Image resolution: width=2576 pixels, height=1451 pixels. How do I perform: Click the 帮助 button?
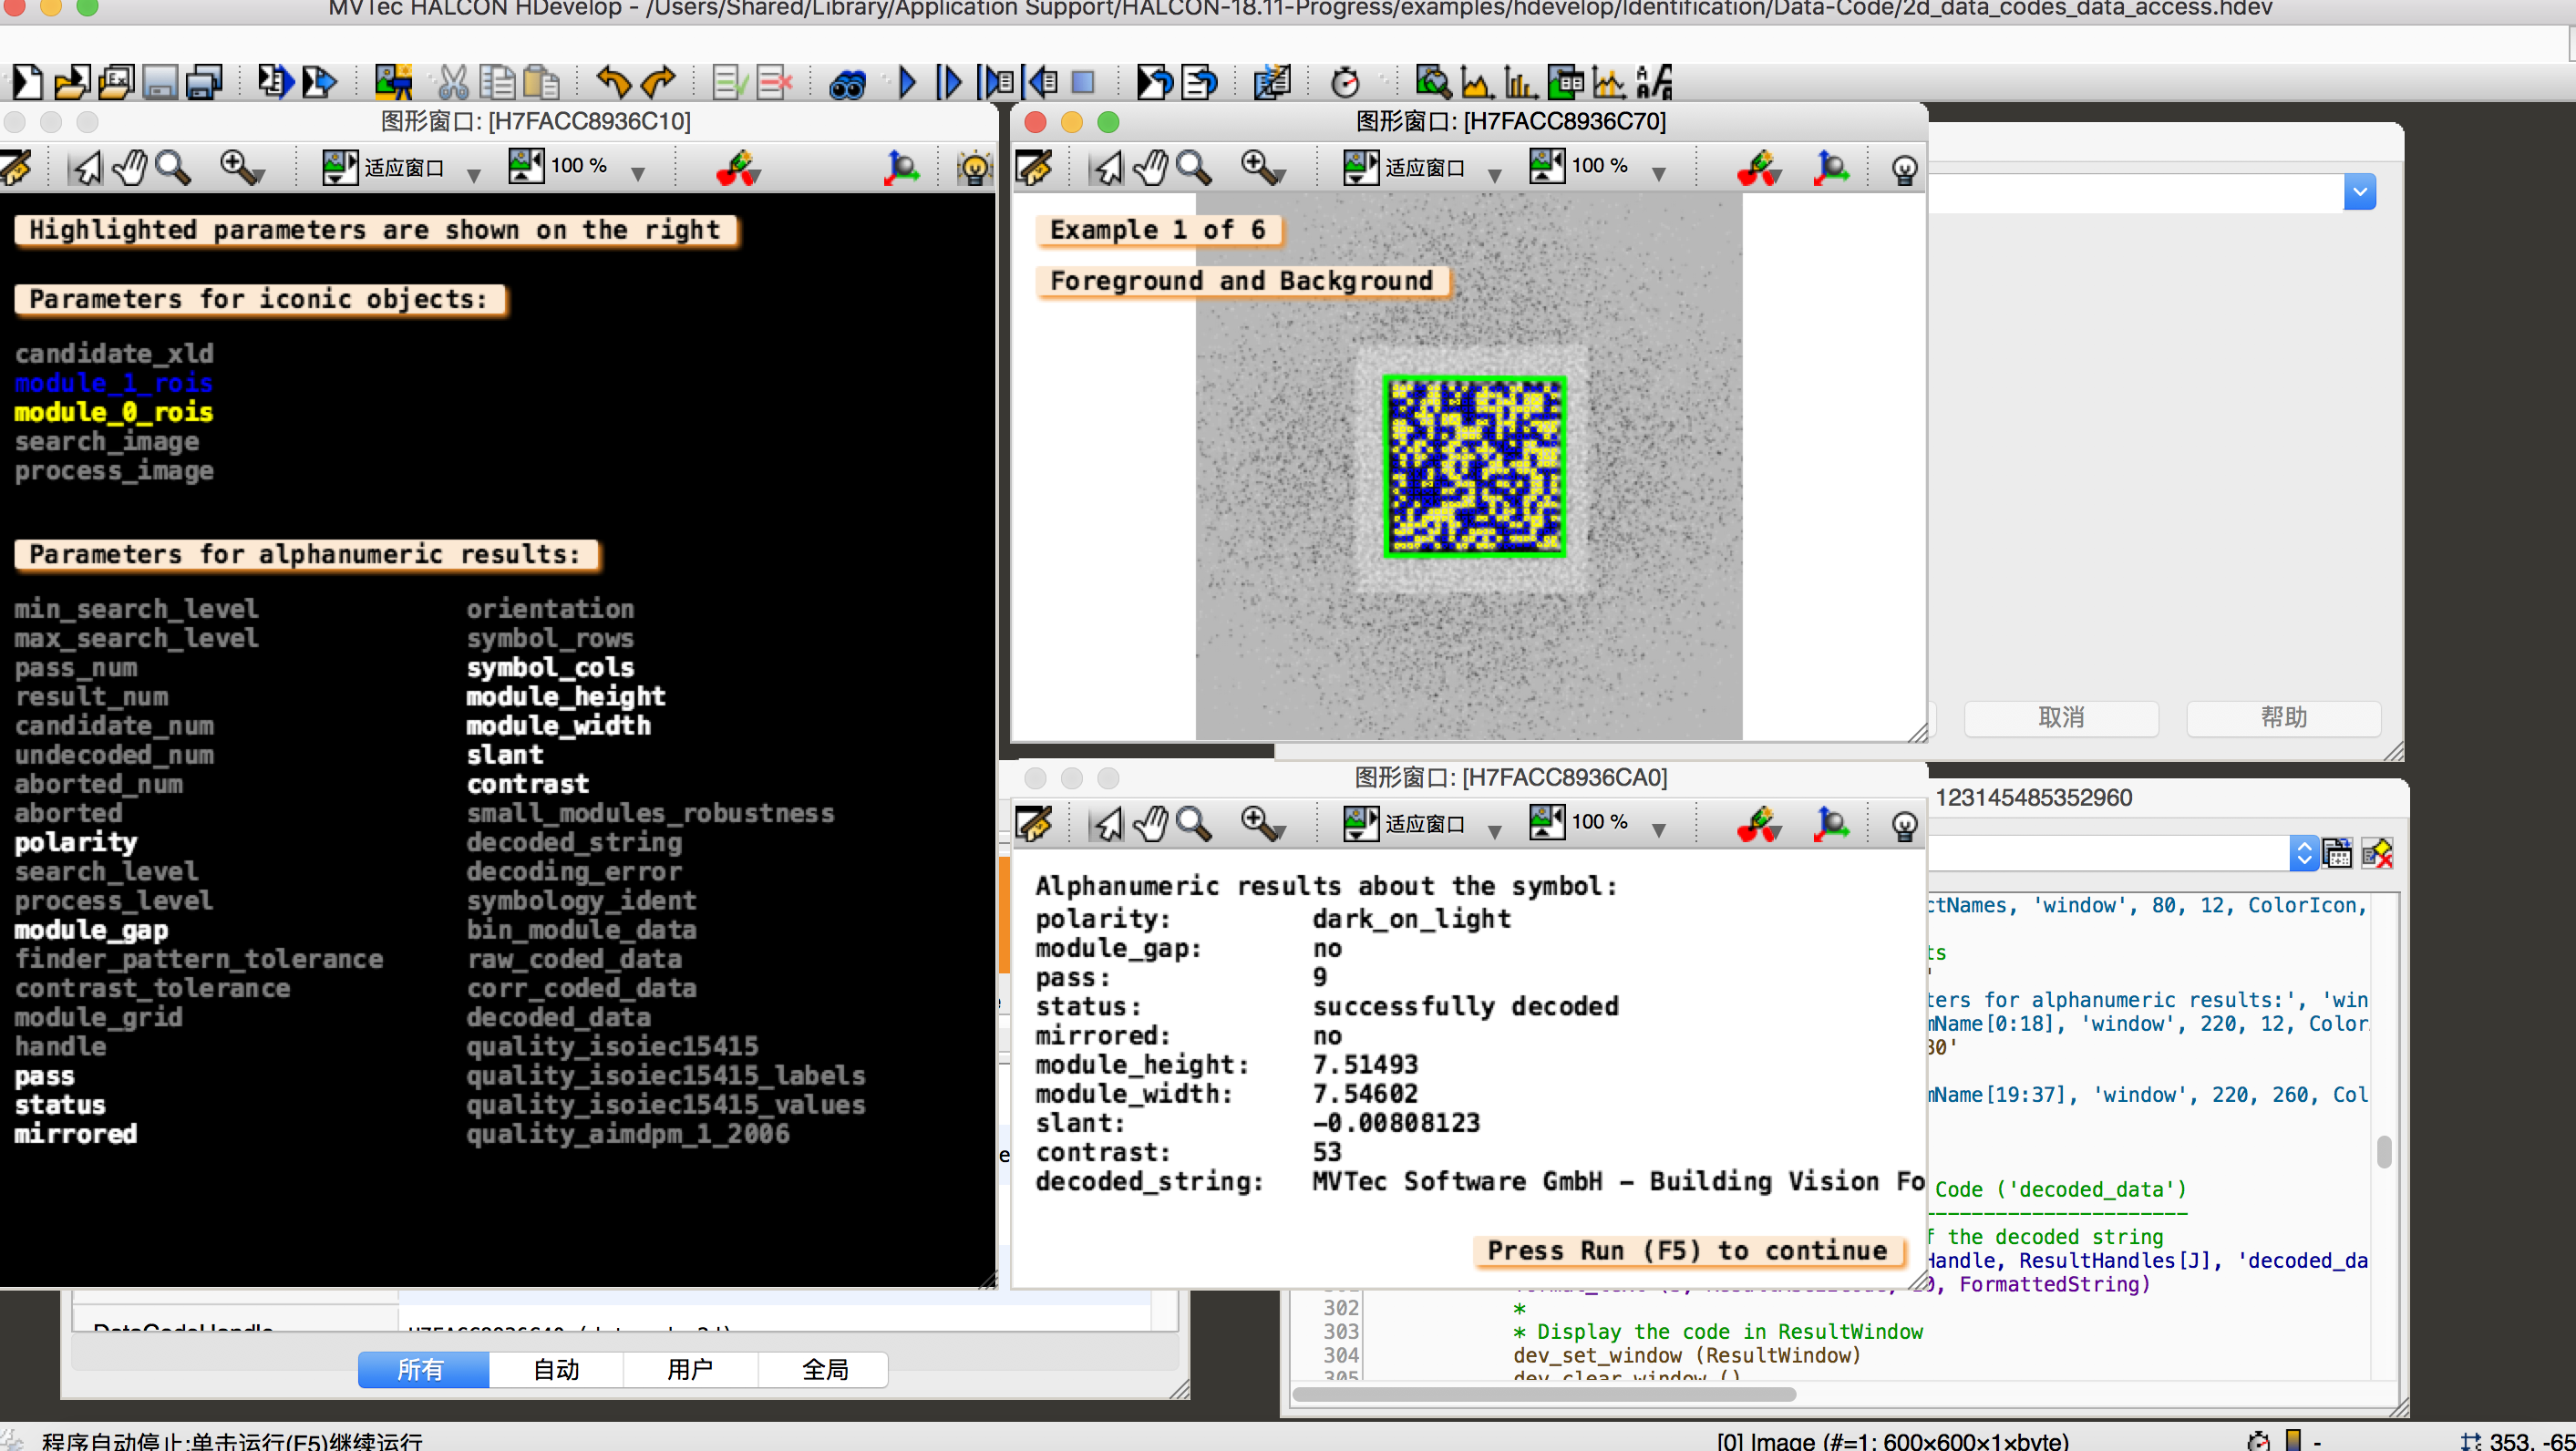(x=2283, y=717)
